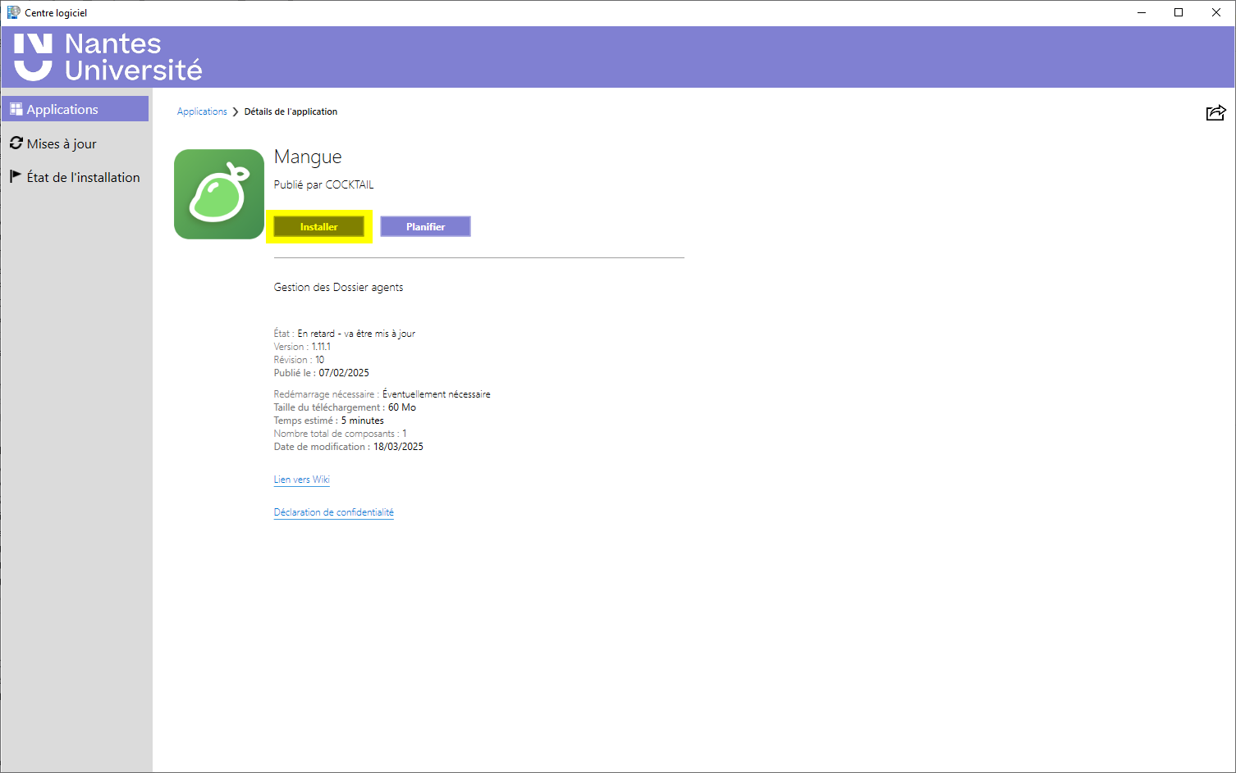
Task: Click the Mangue application title
Action: tap(308, 157)
